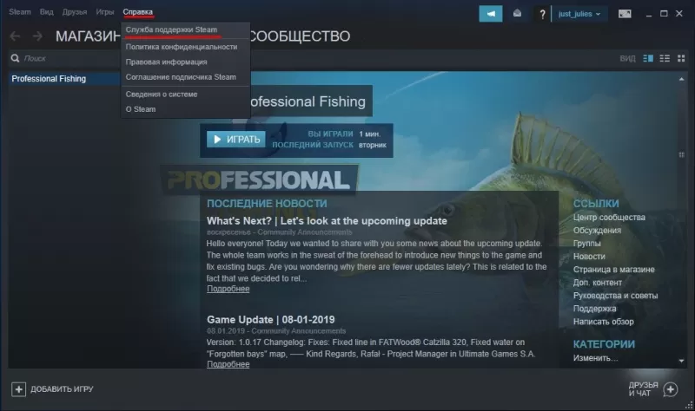Open Доп. контент link
Screen dimensions: 695x411
(598, 283)
